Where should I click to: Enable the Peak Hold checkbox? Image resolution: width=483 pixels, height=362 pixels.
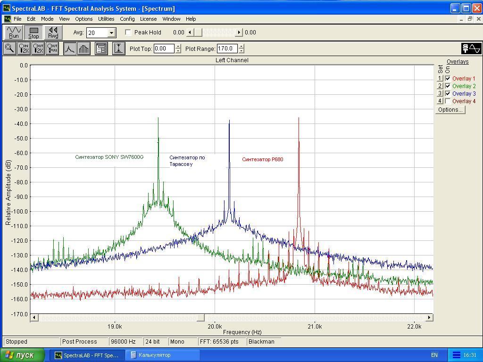click(x=128, y=33)
